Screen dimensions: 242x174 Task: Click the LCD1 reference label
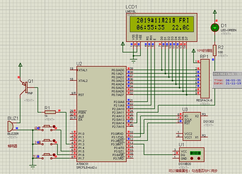point(131,7)
